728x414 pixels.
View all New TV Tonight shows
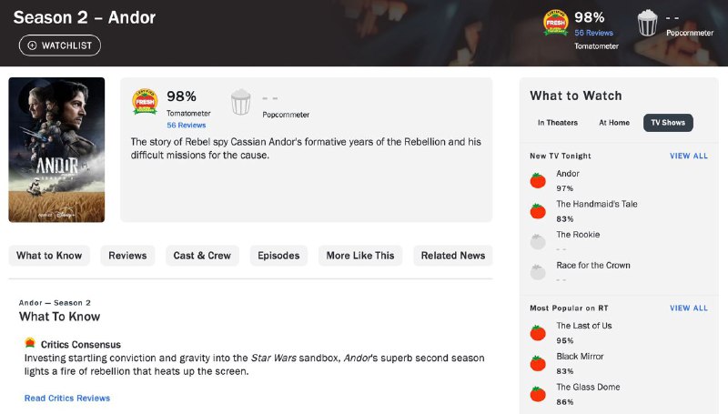tap(688, 157)
